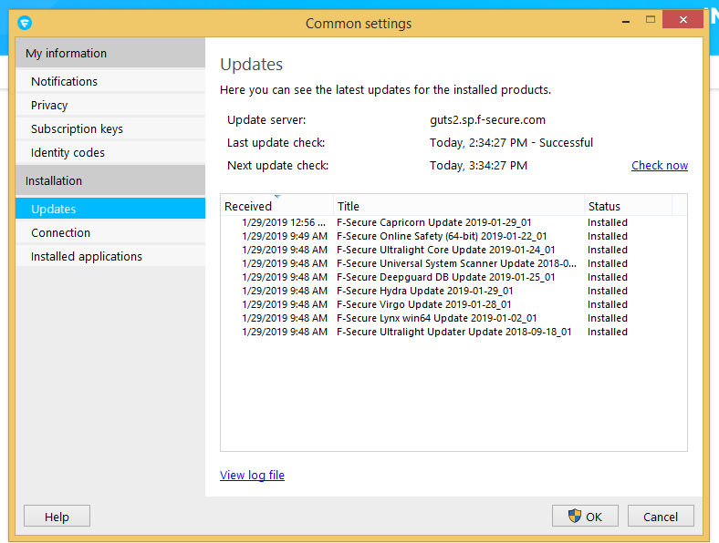Select the F-Secure Hydra Update row
This screenshot has height=543, width=719.
coord(424,291)
